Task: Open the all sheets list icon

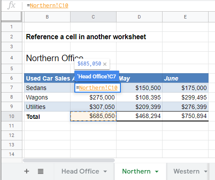Action: tap(40, 171)
